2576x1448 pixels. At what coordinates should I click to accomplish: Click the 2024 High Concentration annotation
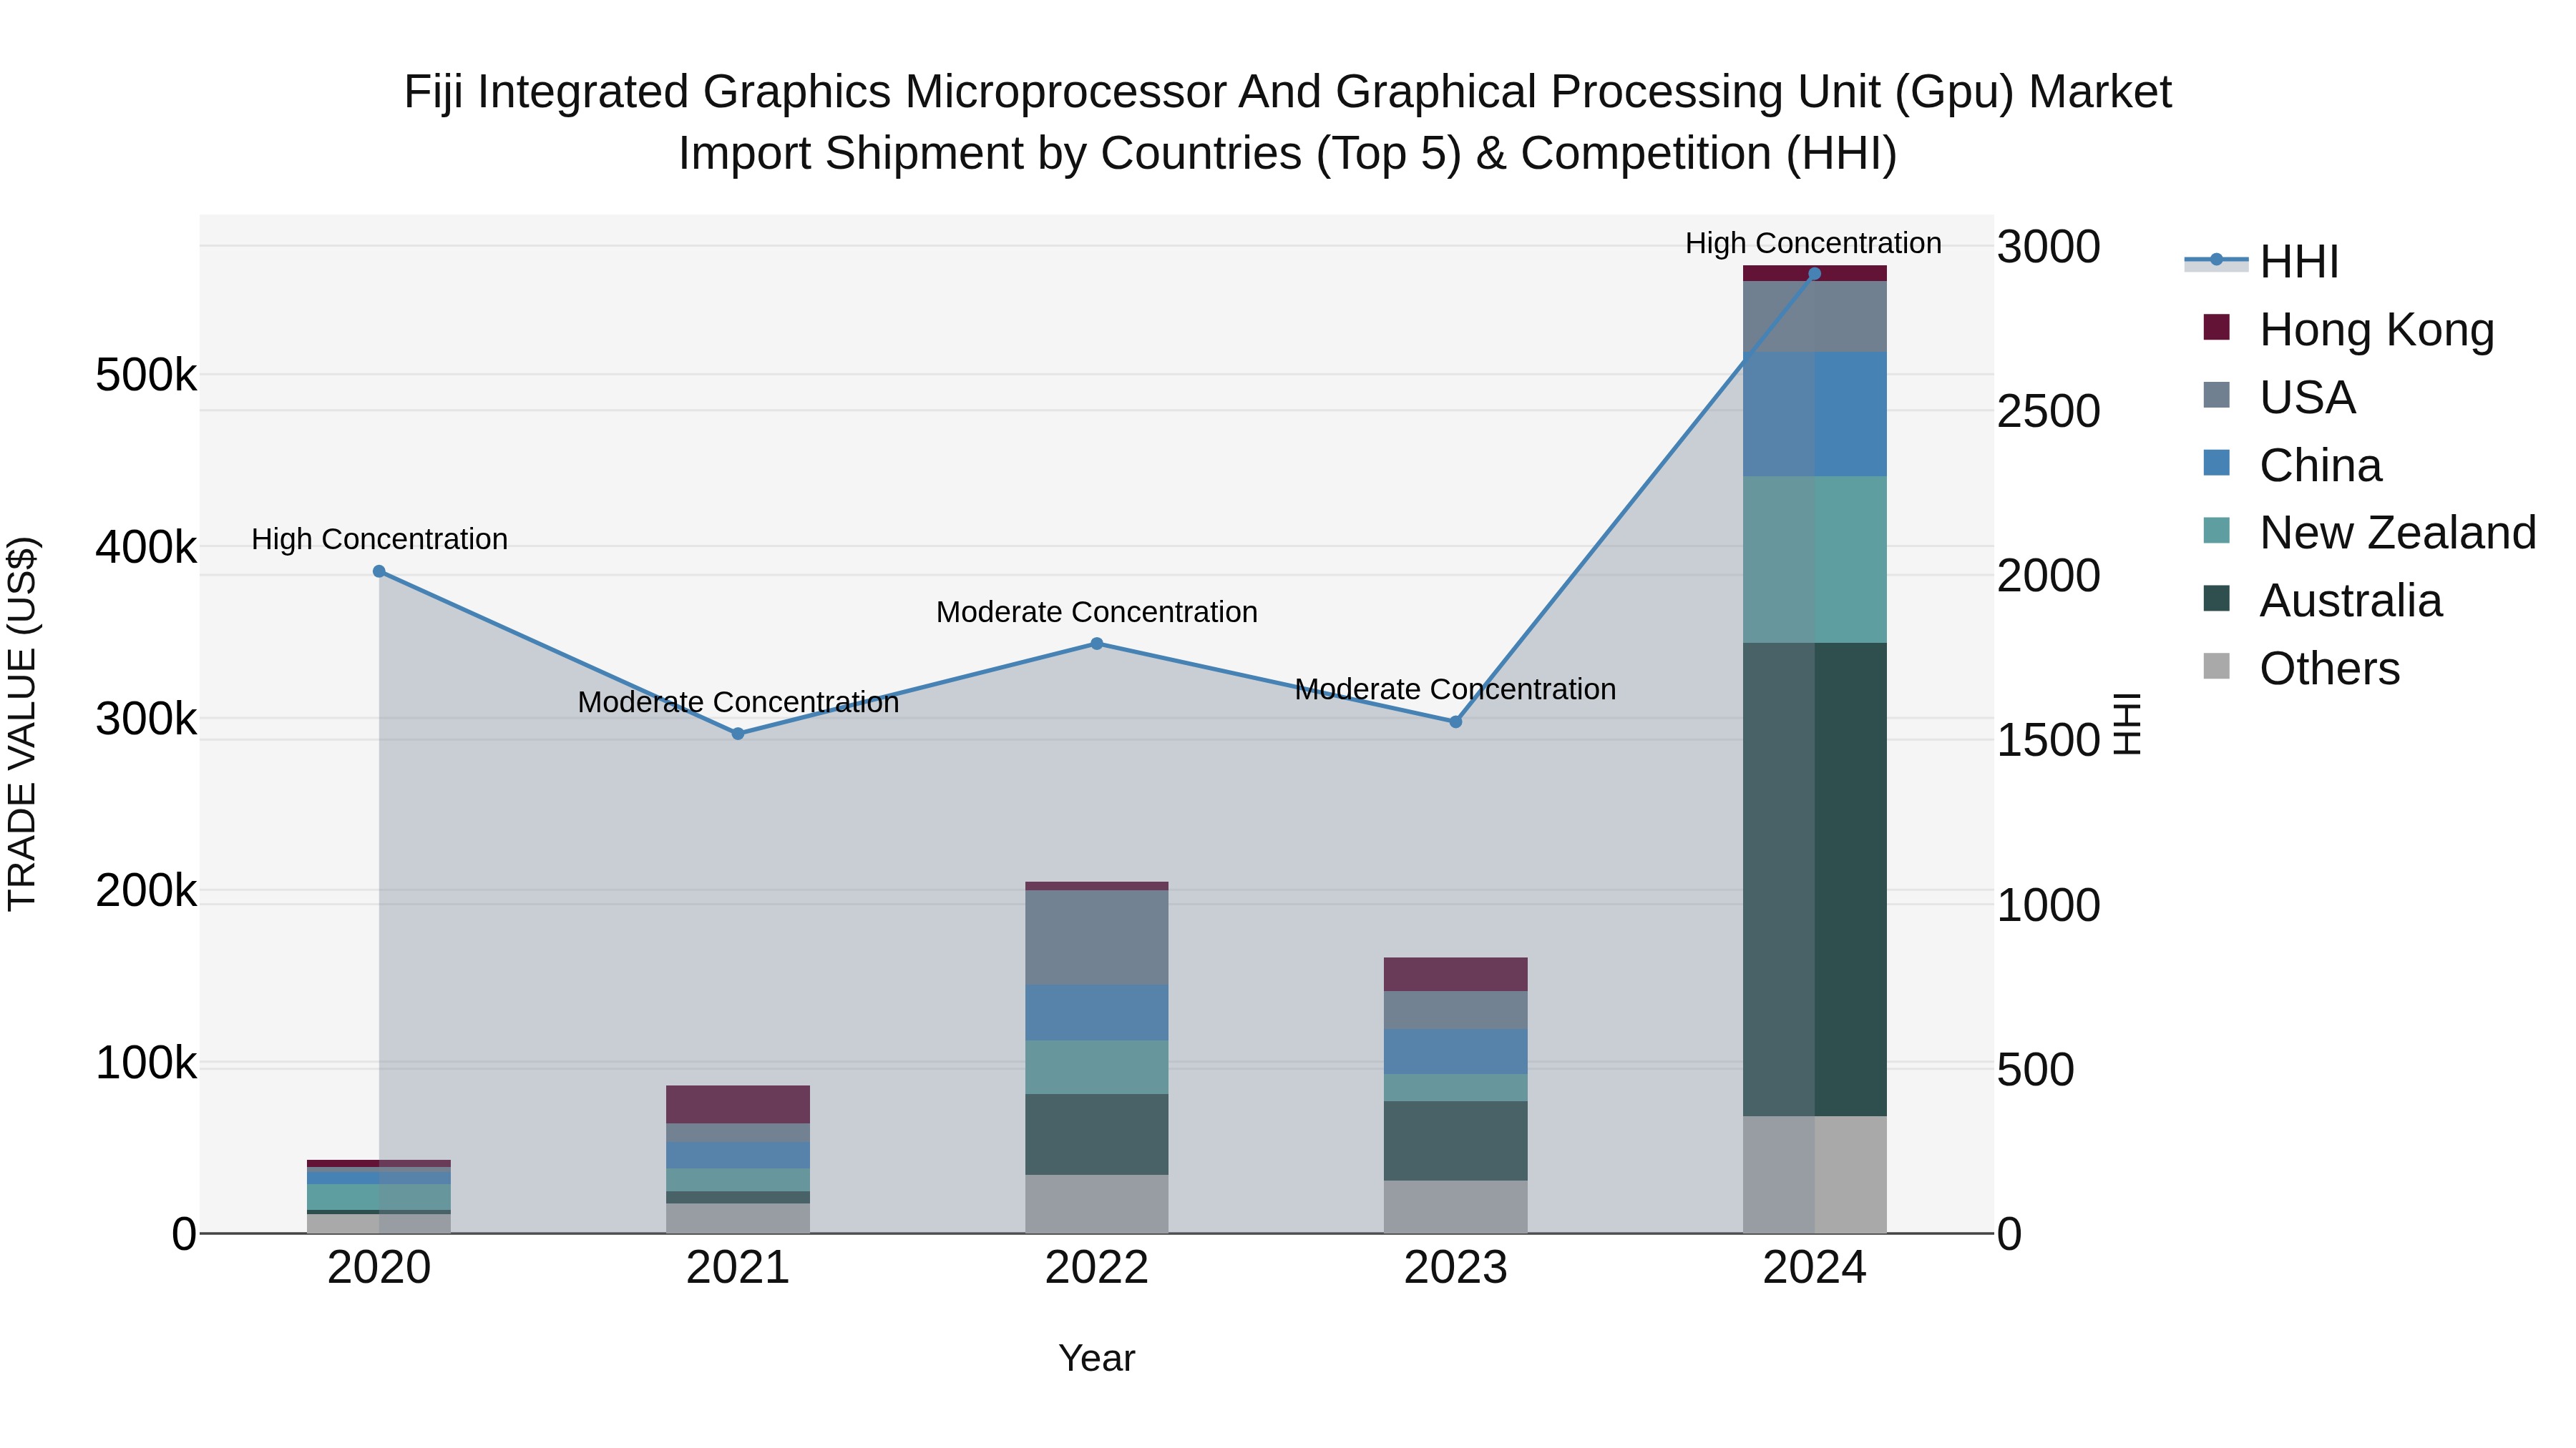1814,243
